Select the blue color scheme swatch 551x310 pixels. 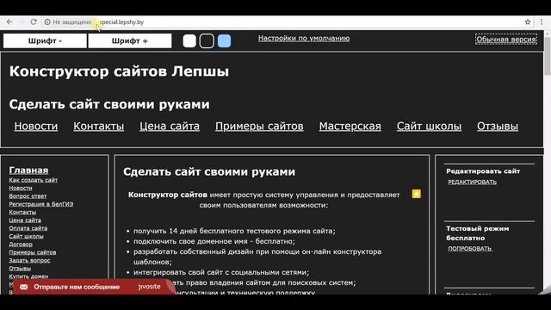point(224,40)
